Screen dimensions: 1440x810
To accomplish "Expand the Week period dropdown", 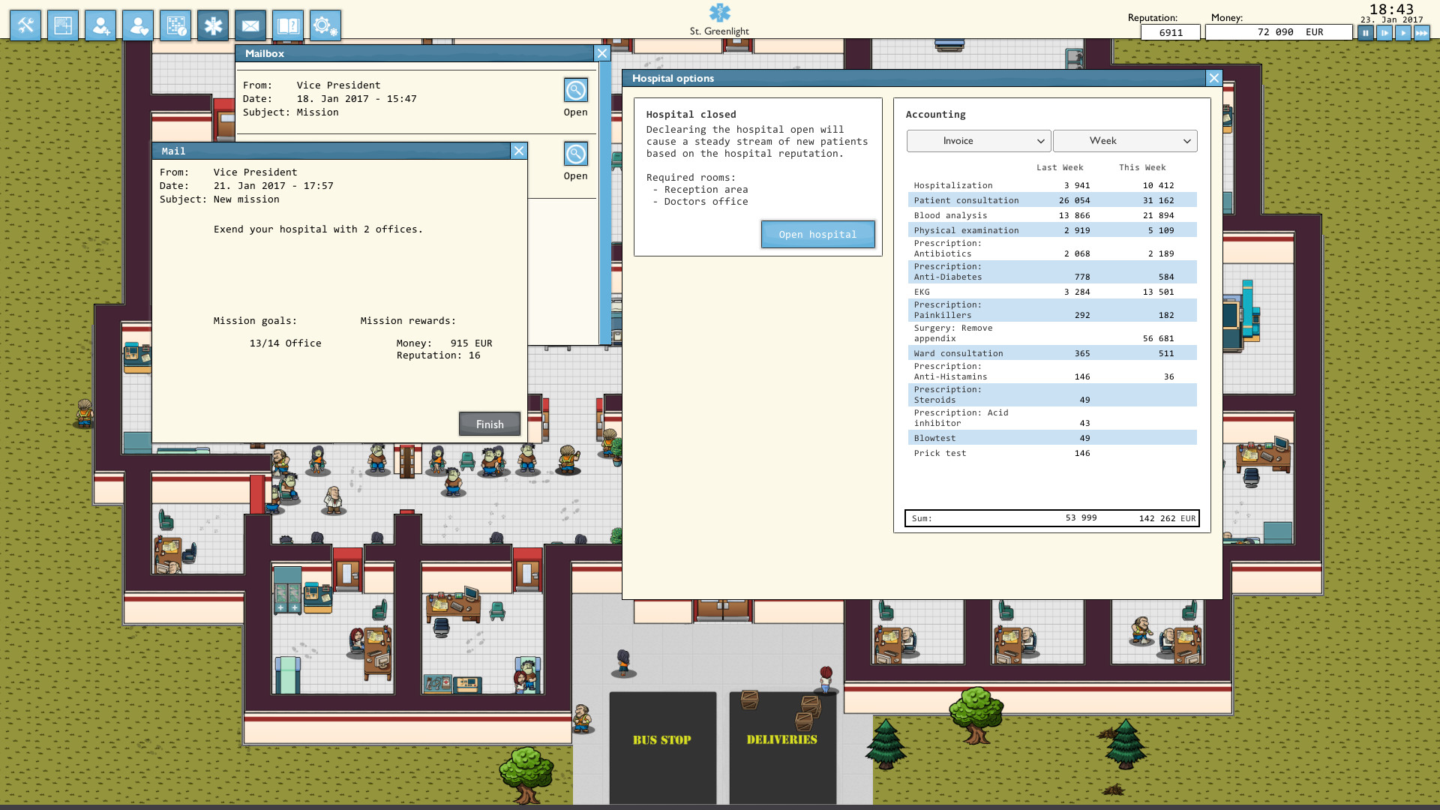I will point(1125,141).
